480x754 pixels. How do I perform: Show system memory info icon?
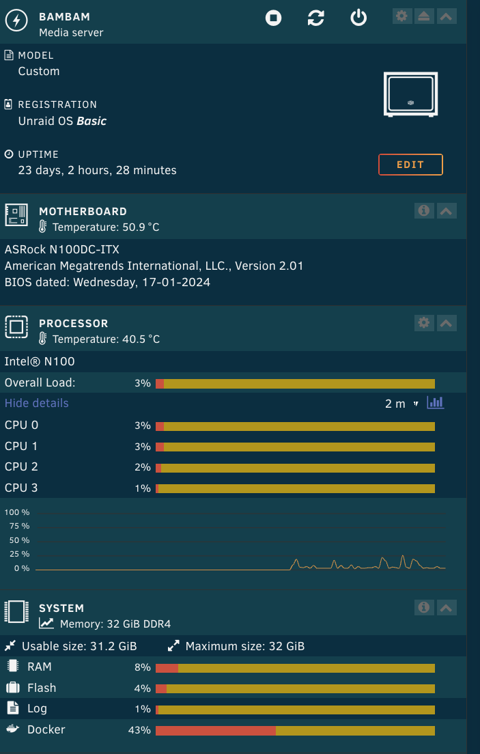(424, 607)
